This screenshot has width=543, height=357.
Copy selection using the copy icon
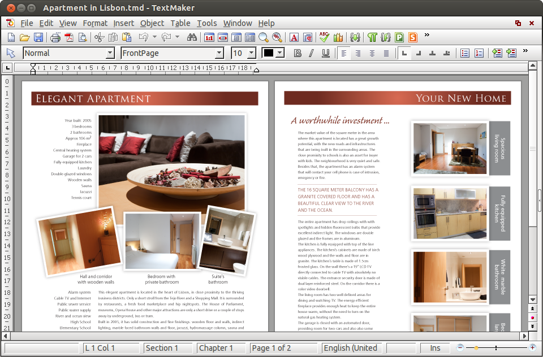(113, 37)
